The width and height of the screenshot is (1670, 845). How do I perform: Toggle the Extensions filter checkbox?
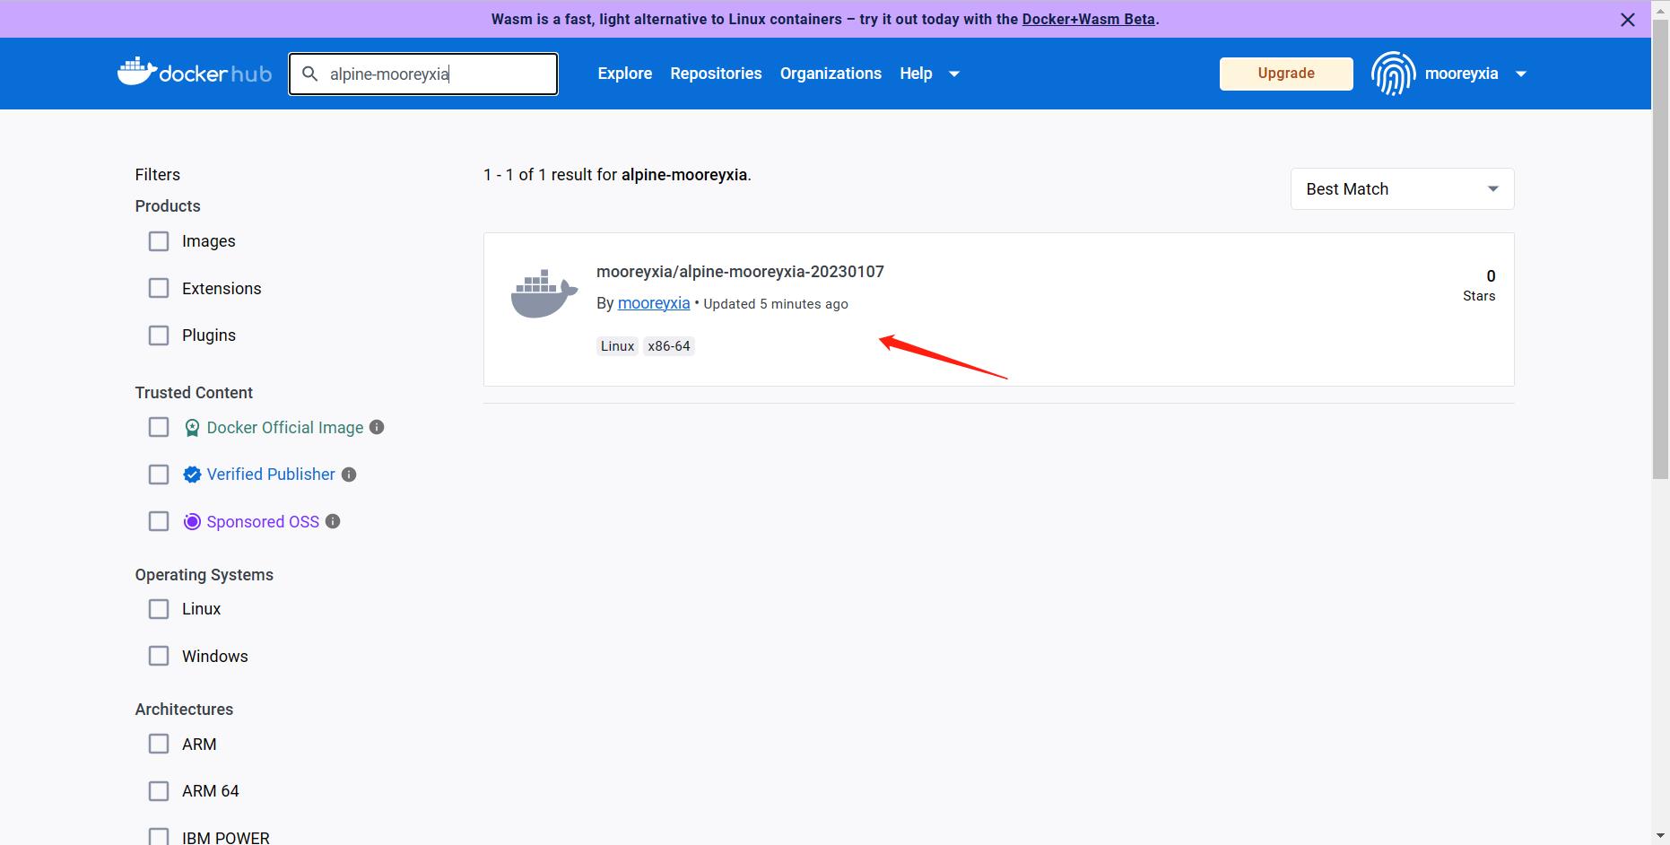[159, 288]
